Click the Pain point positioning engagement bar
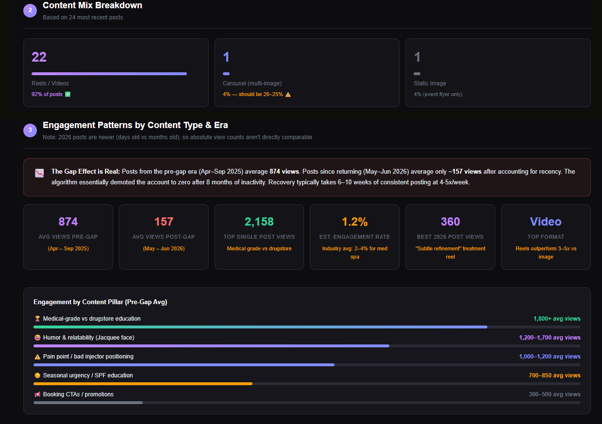 click(184, 365)
